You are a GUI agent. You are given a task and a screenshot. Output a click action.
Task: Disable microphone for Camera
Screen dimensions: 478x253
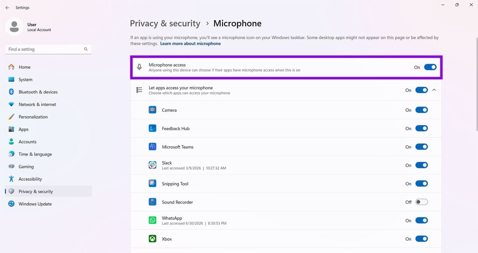(422, 110)
